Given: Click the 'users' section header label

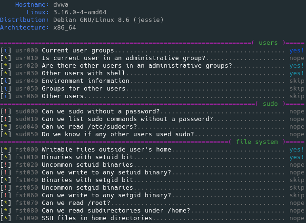Looking at the screenshot, I should coord(268,43).
